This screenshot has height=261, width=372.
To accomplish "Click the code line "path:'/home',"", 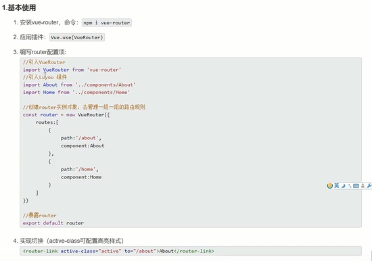I will point(80,170).
